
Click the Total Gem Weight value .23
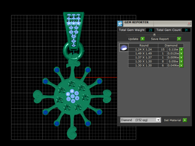[x=150, y=30]
